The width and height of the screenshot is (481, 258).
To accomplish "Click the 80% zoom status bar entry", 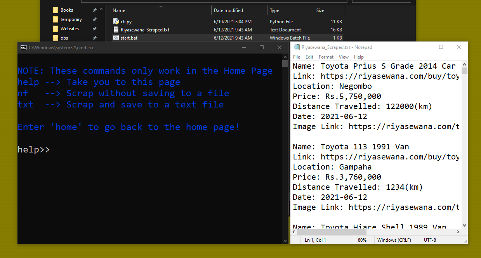I will (362, 240).
